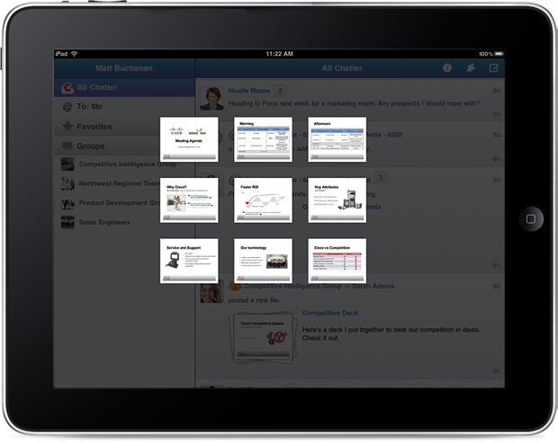Open the Sarah Adams profile link
Image resolution: width=558 pixels, height=443 pixels.
coord(373,286)
